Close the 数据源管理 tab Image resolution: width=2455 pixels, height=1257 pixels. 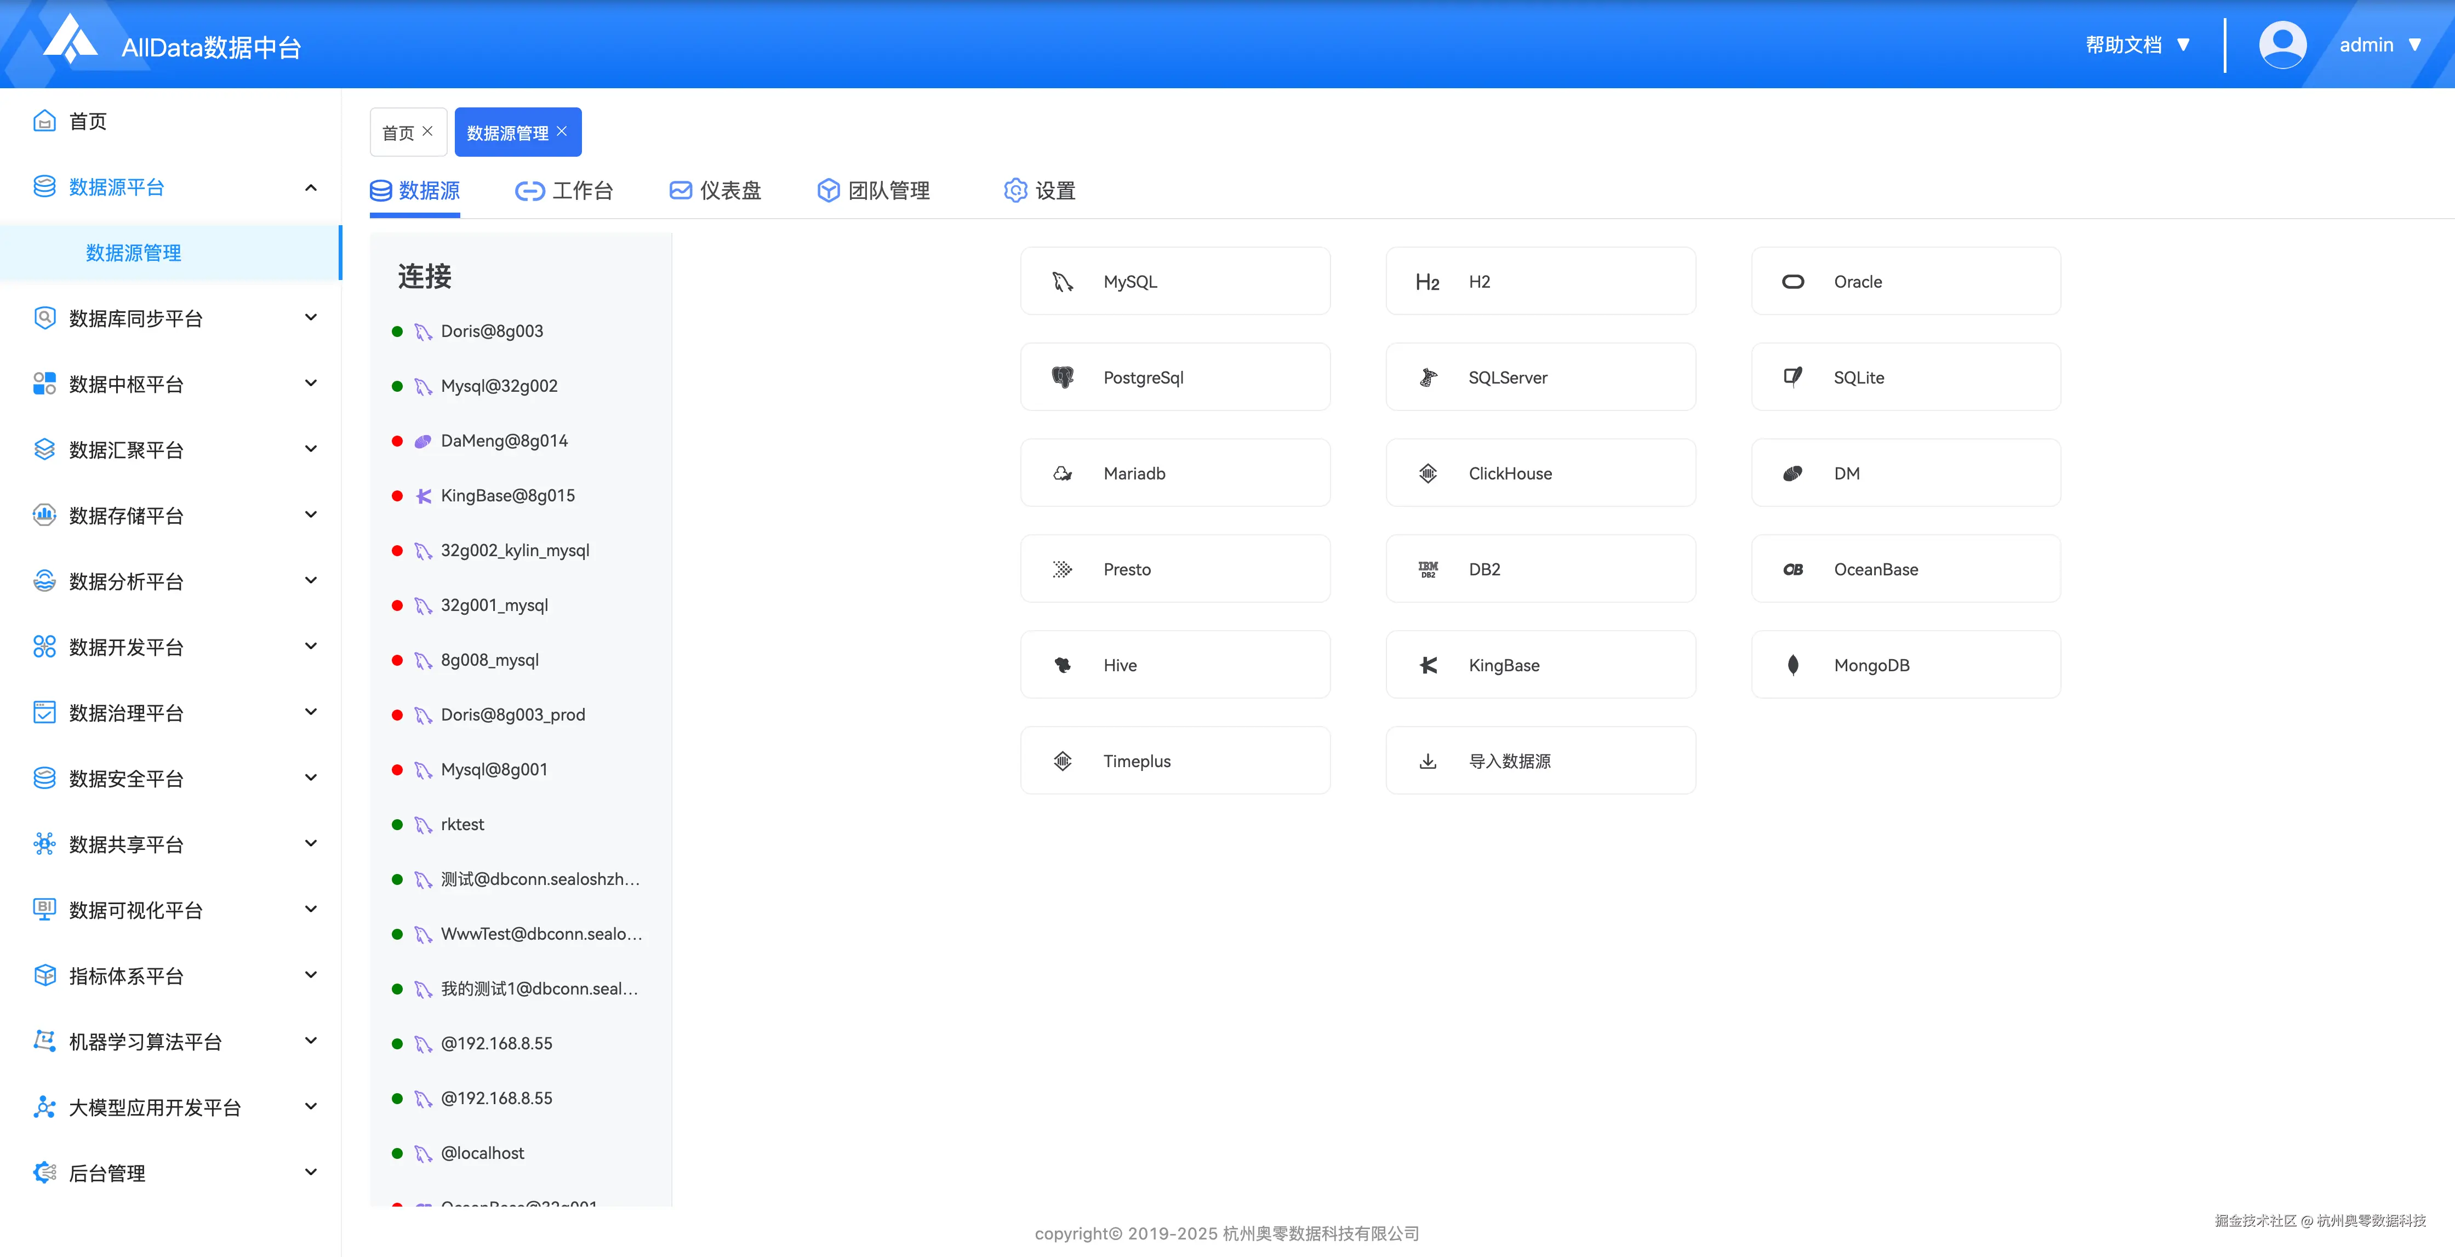click(x=562, y=132)
